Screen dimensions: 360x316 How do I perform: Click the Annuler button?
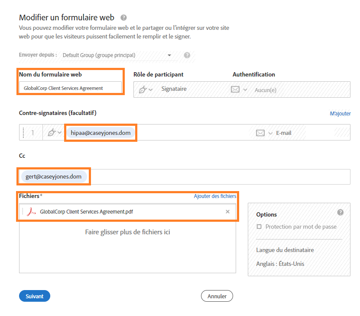(x=217, y=296)
